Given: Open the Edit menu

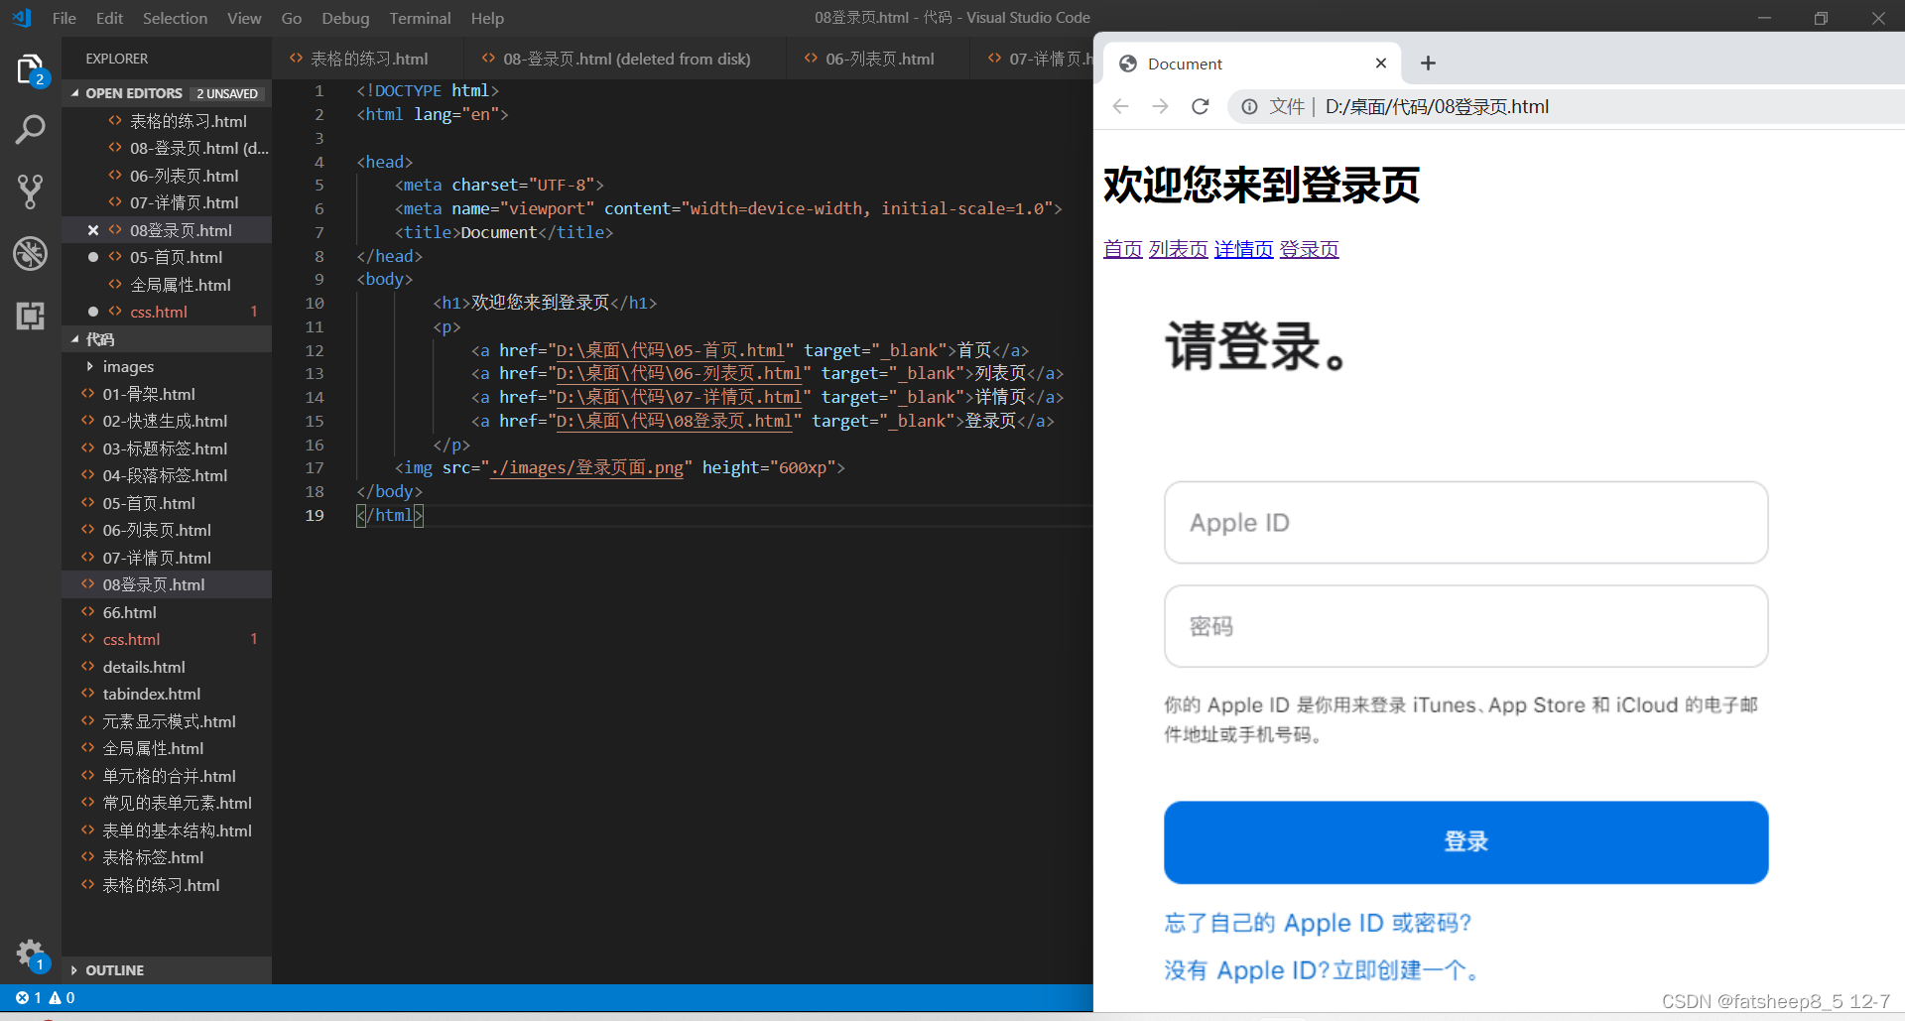Looking at the screenshot, I should (x=109, y=18).
